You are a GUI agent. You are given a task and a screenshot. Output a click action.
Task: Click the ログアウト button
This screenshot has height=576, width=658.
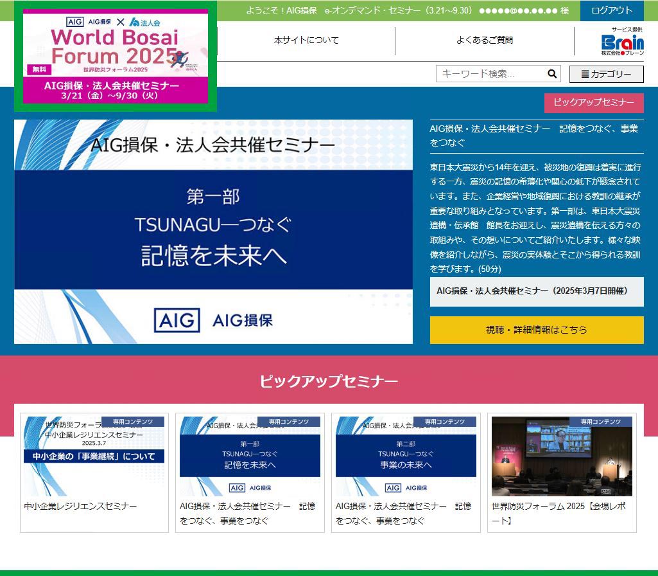click(x=612, y=10)
